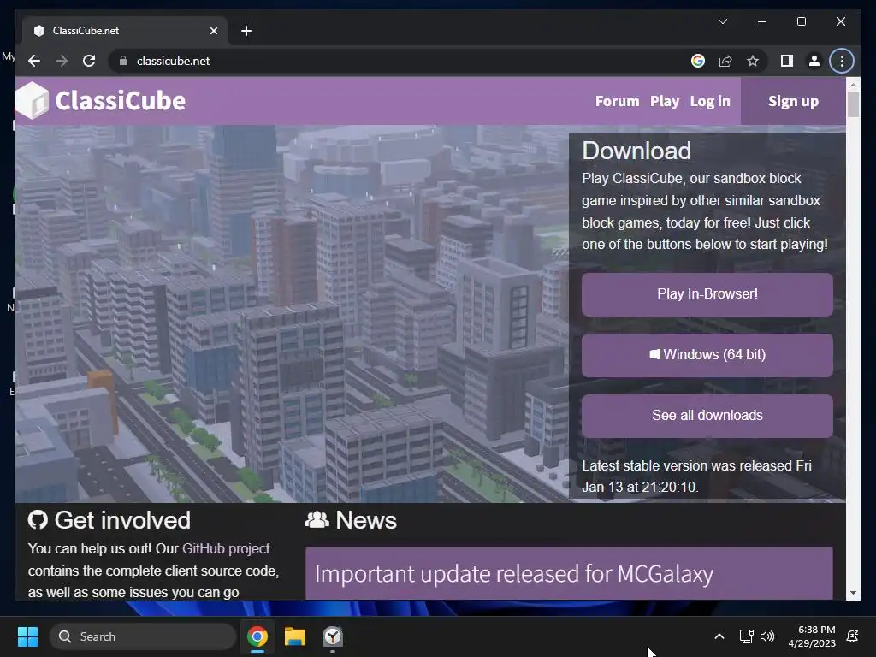Close the ClassiCube.net tab
Image resolution: width=876 pixels, height=657 pixels.
(x=213, y=31)
